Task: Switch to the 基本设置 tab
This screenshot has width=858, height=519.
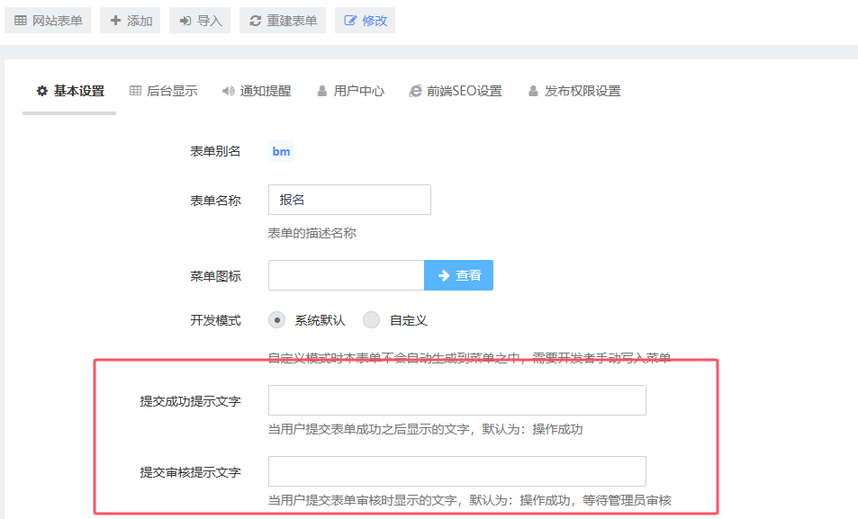Action: coord(70,91)
